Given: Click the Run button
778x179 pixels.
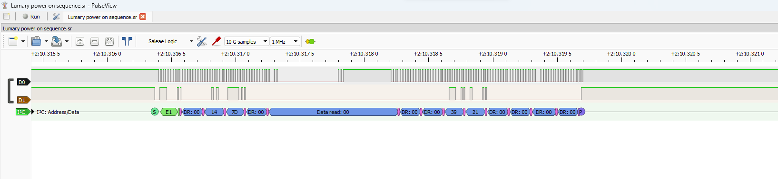Looking at the screenshot, I should coord(31,16).
